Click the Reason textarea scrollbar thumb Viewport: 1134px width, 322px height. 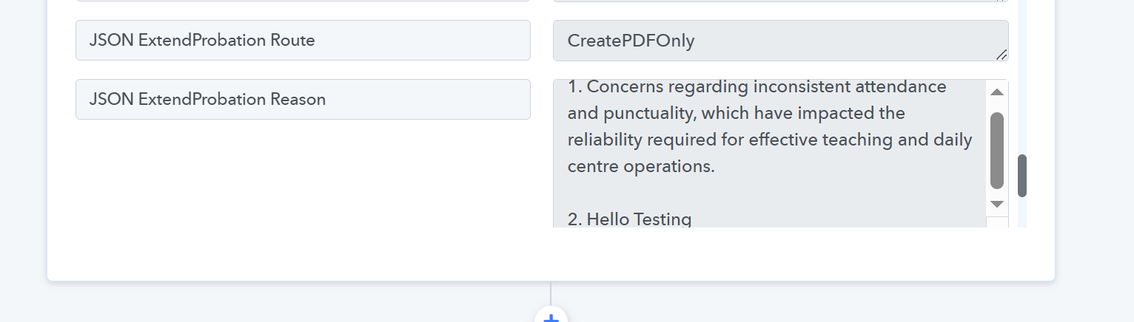click(x=996, y=150)
